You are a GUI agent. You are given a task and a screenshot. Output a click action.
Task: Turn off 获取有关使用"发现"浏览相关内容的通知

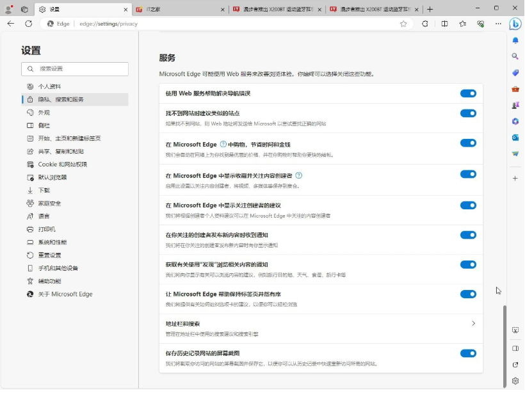(468, 264)
